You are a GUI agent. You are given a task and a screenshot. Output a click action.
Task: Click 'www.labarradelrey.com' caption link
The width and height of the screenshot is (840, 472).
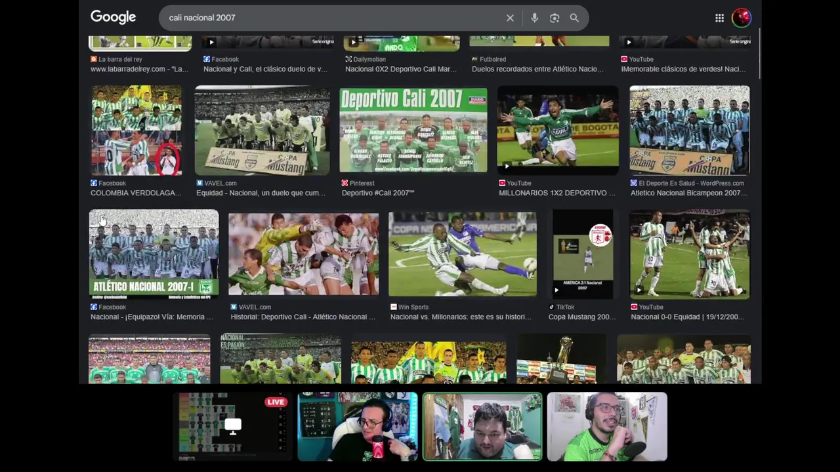[x=139, y=69]
